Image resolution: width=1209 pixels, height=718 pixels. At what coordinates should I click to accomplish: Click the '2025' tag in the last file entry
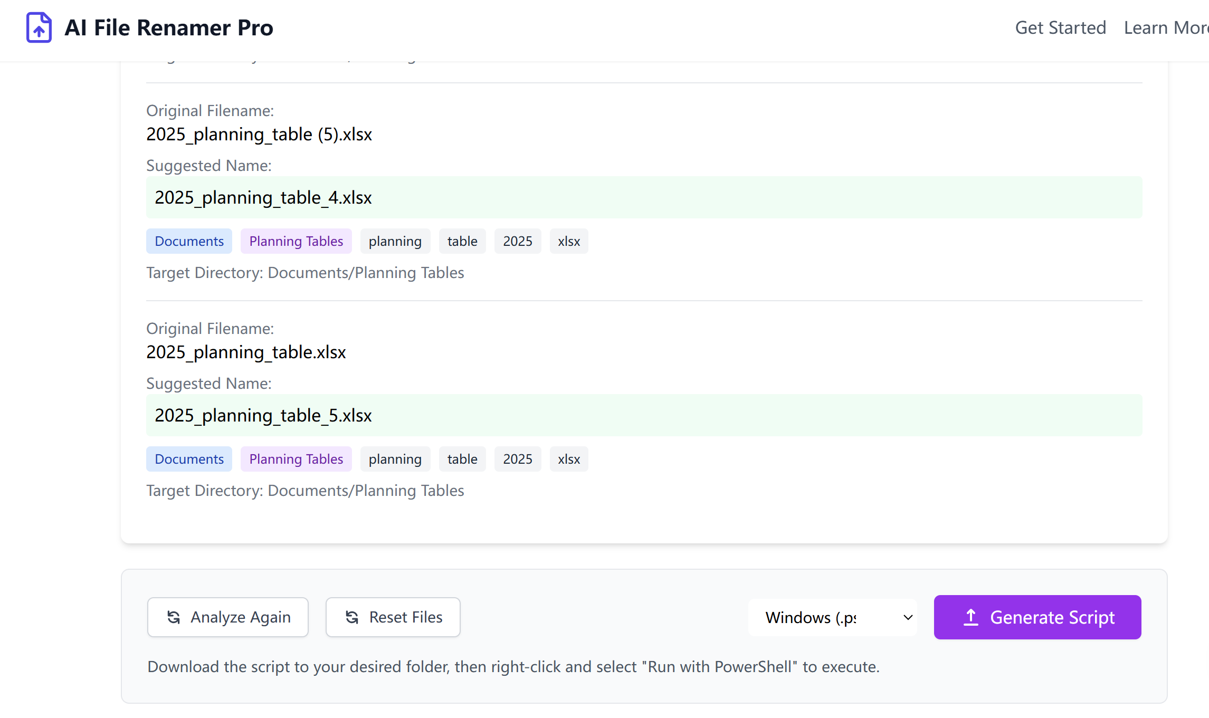pos(517,459)
